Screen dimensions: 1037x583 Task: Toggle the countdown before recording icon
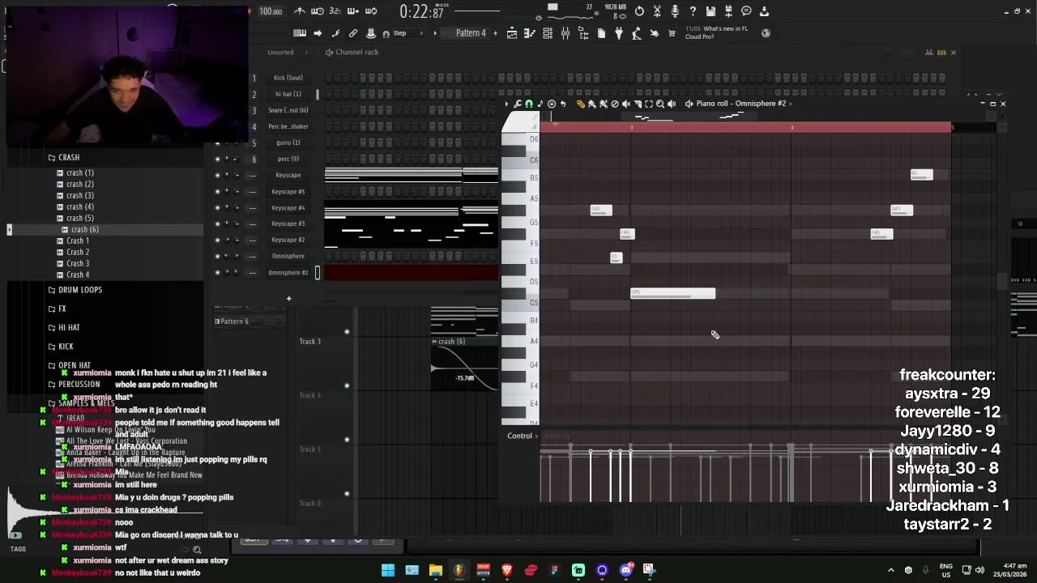point(335,11)
